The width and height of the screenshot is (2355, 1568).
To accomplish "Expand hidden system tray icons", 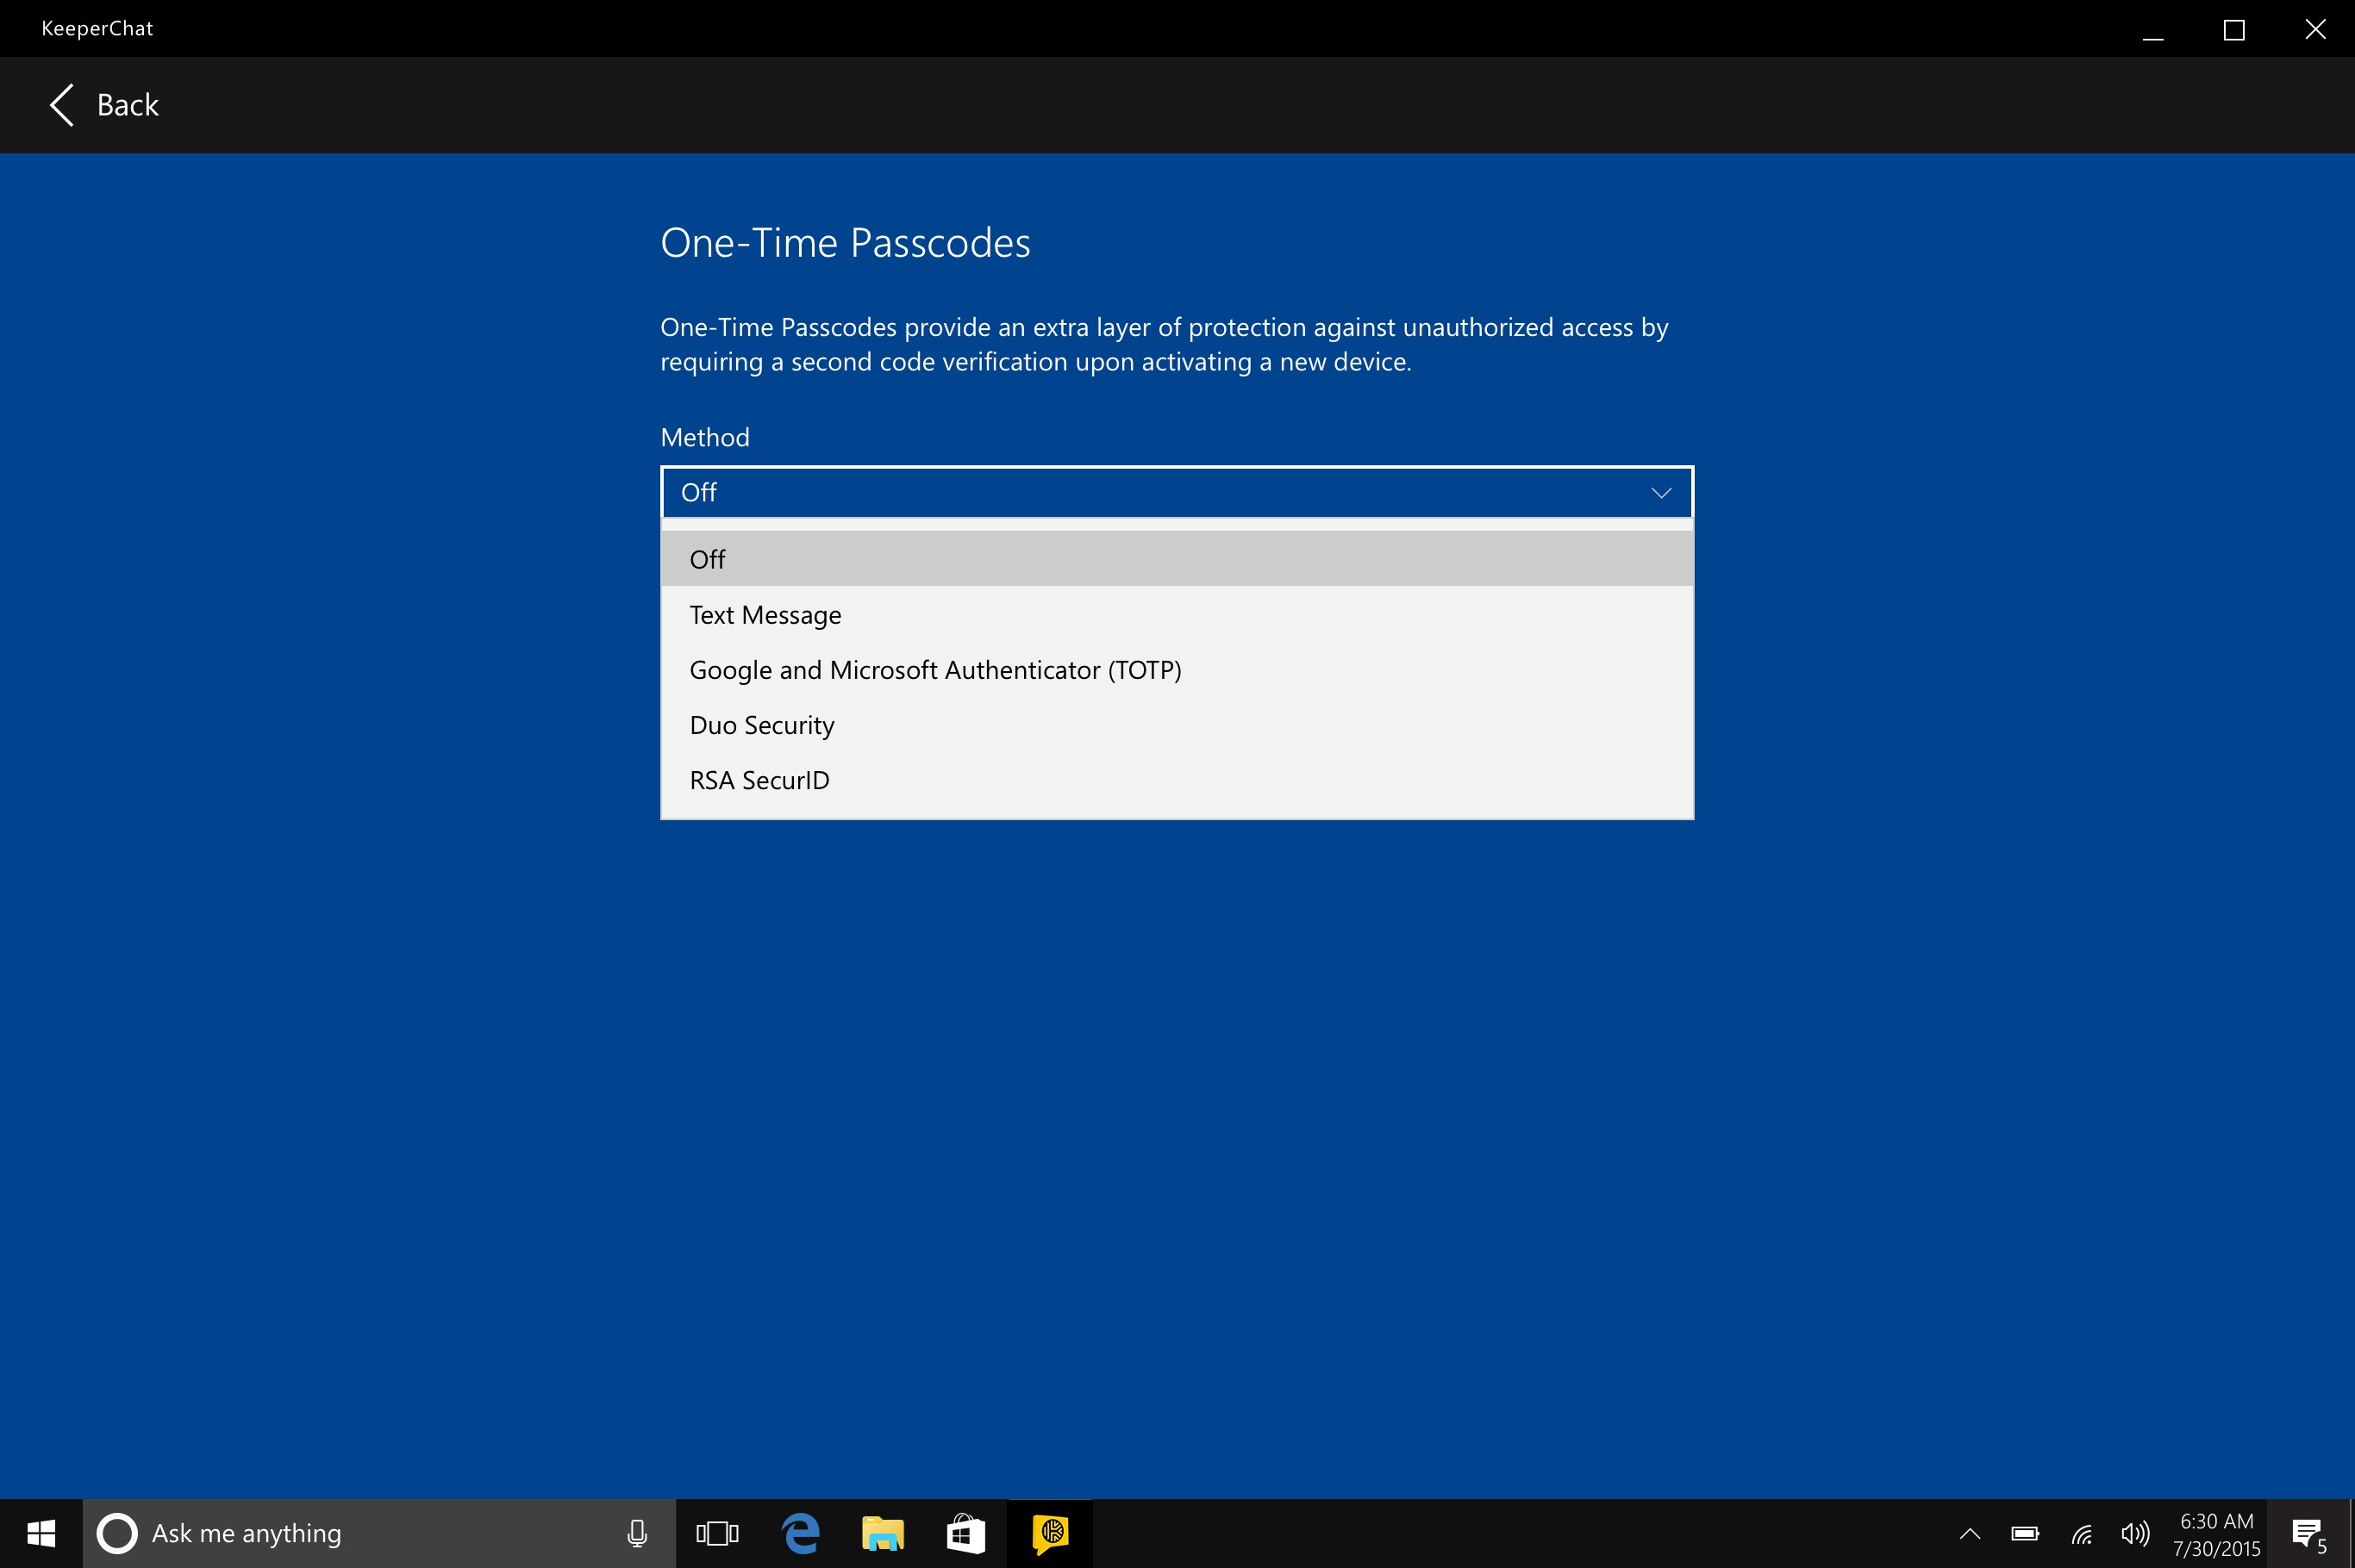I will [x=1968, y=1532].
